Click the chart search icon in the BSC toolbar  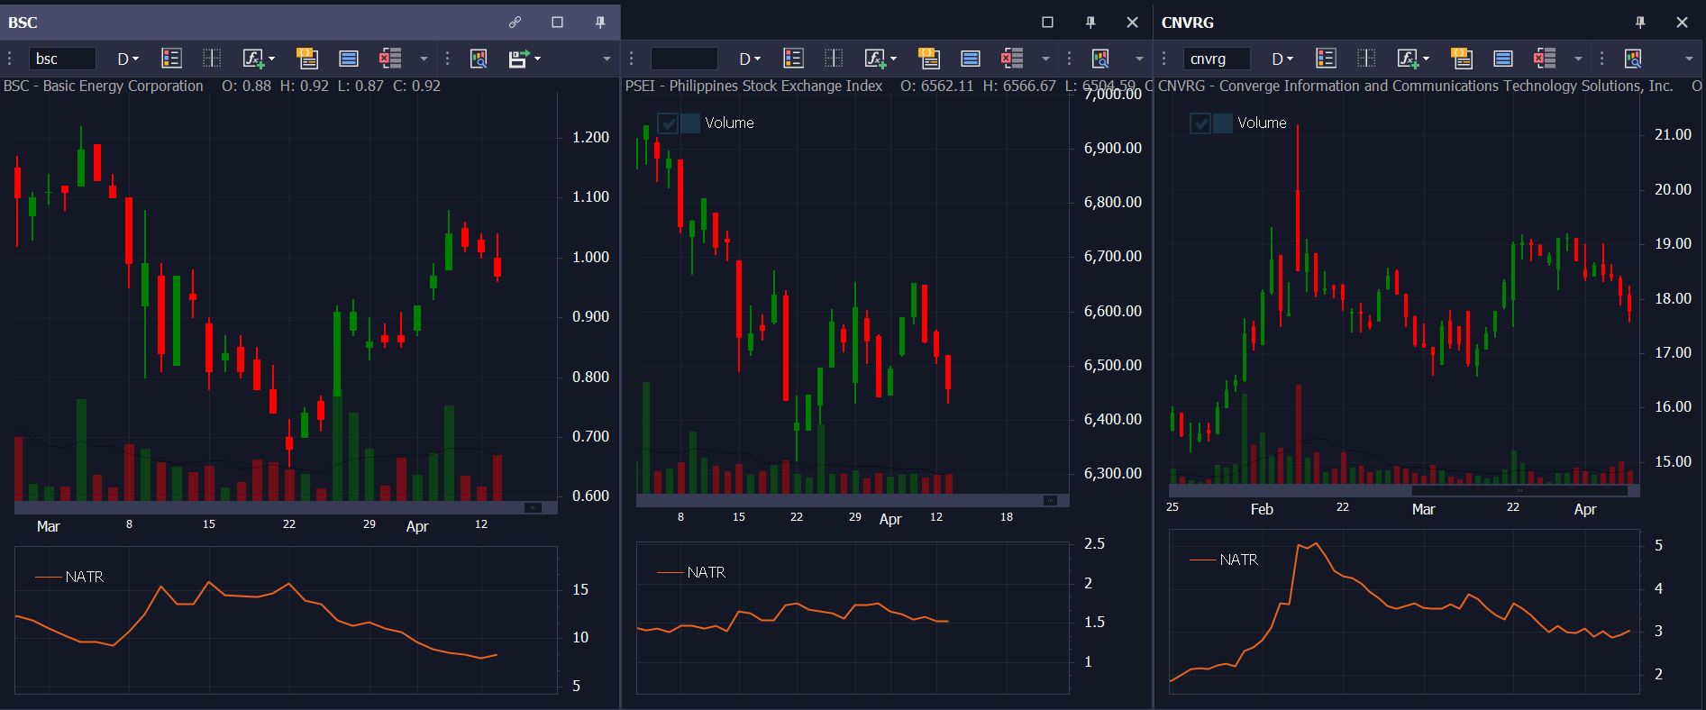click(479, 59)
